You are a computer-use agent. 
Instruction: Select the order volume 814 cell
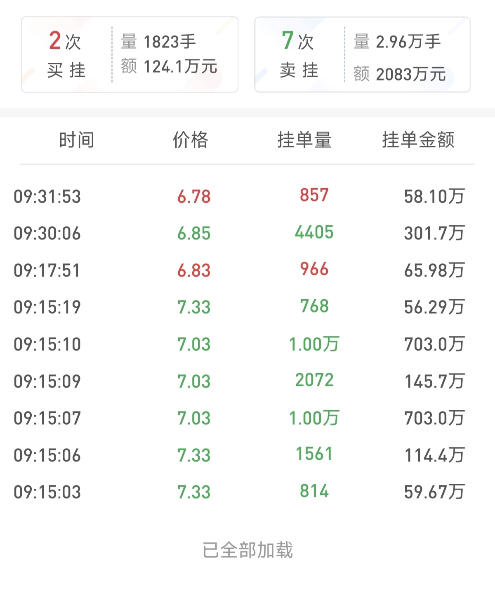314,491
